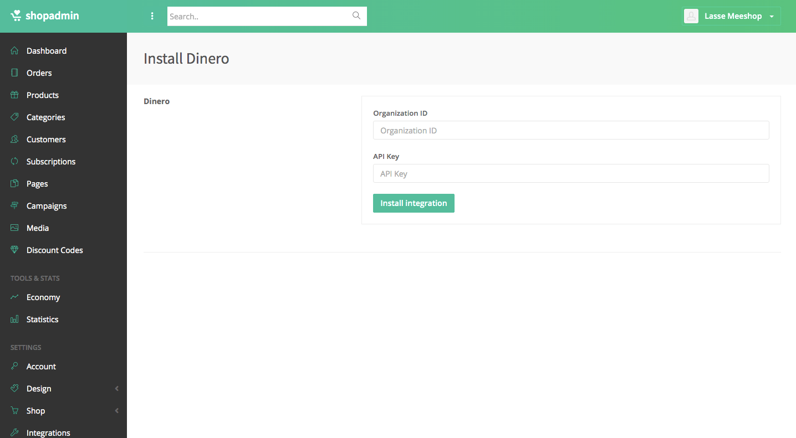Focus the top Search box
The width and height of the screenshot is (796, 438).
267,16
